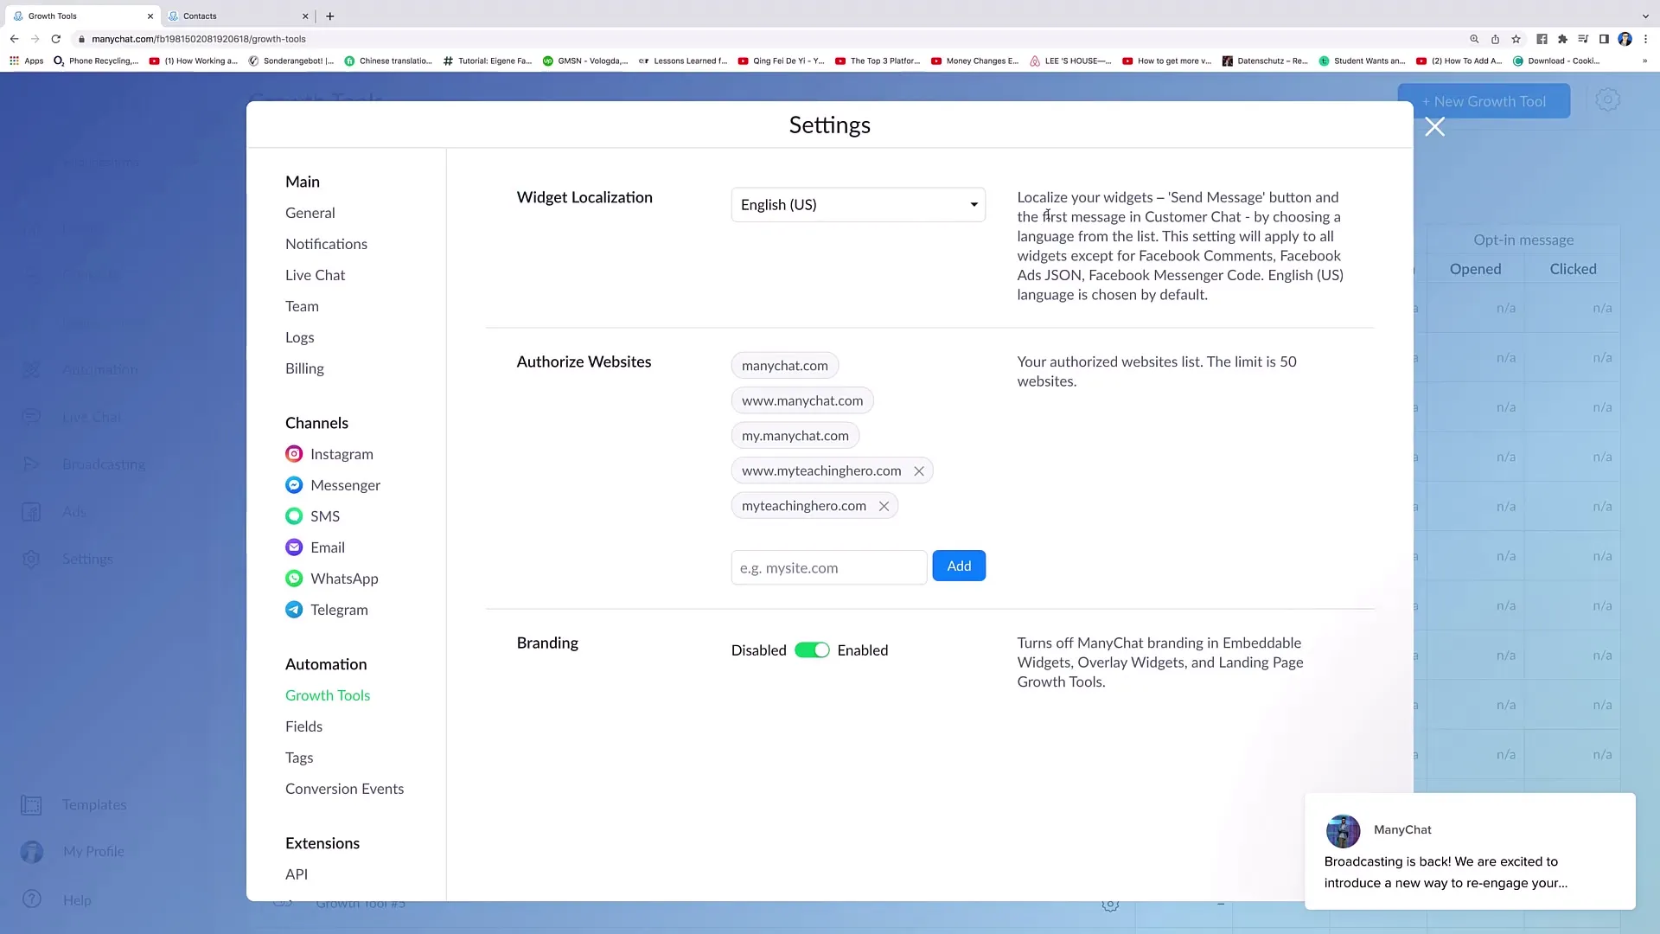Open the Phone Recycling bookmark

(x=95, y=61)
